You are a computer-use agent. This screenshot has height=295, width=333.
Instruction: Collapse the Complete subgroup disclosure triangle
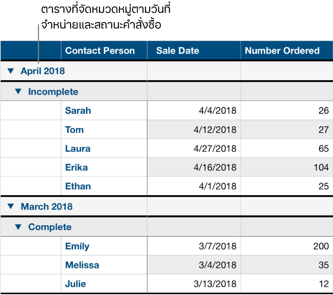[19, 227]
